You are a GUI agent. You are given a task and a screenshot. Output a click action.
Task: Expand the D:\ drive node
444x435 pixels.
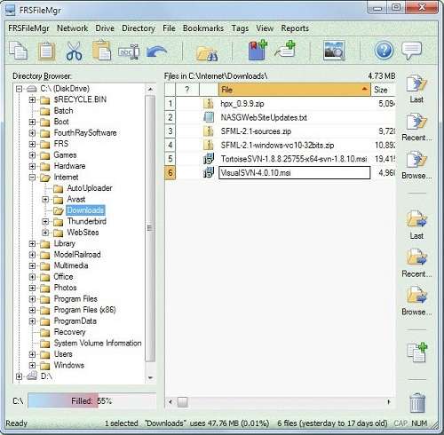(x=19, y=376)
